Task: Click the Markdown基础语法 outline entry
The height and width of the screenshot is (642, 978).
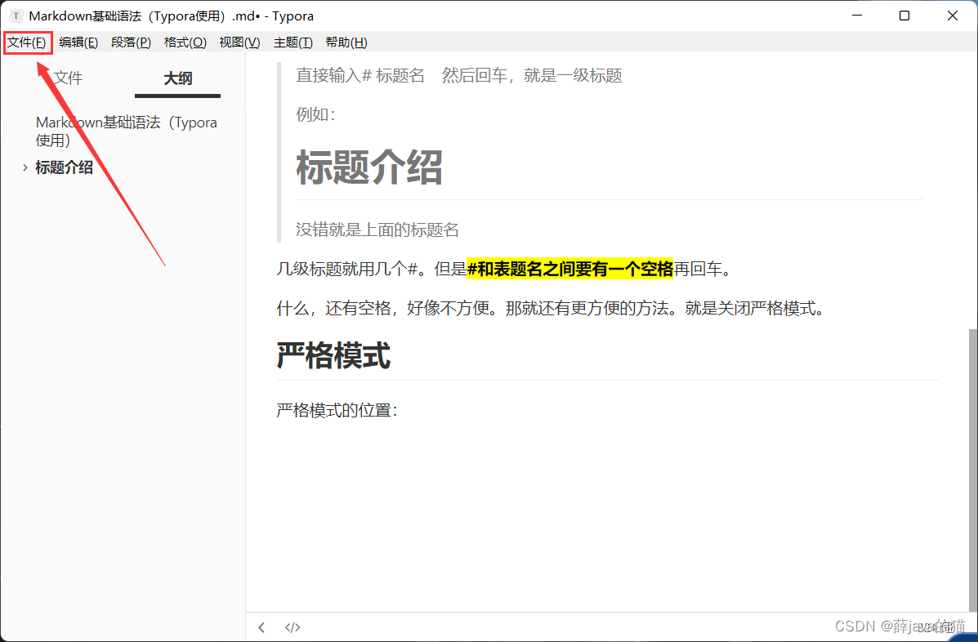Action: 126,131
